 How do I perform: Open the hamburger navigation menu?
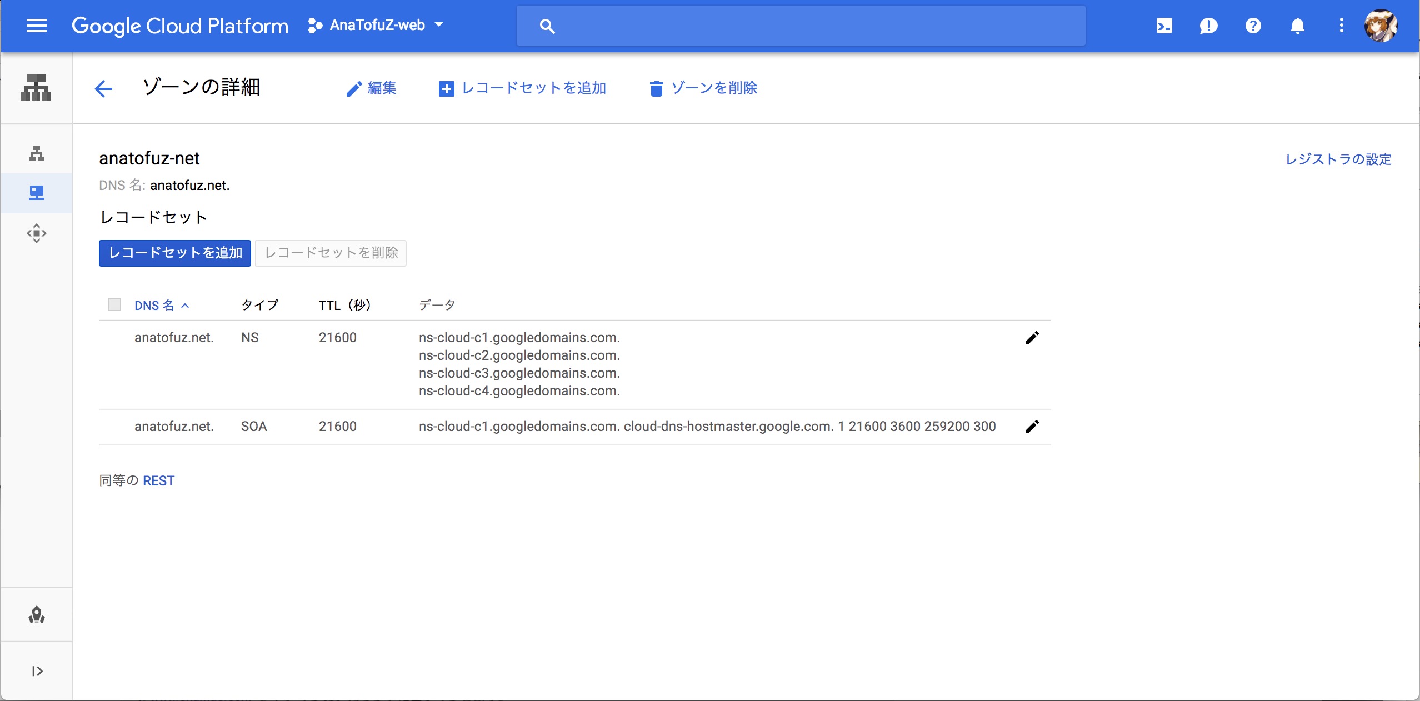[x=37, y=26]
